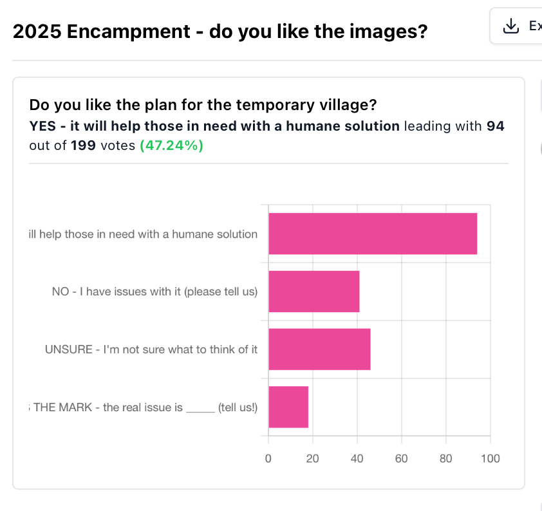
Task: Click the bold 199 vote count
Action: pos(83,145)
